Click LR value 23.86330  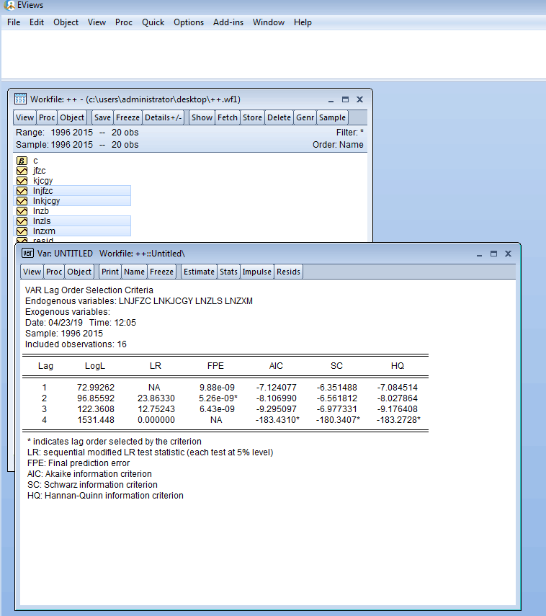coord(156,398)
